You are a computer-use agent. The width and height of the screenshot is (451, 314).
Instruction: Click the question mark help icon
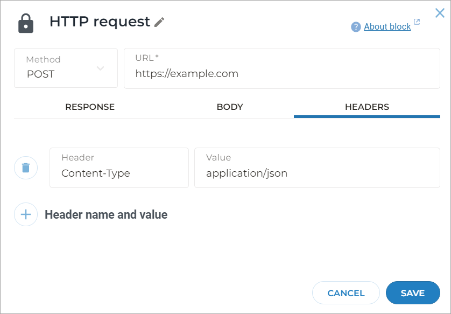[356, 26]
